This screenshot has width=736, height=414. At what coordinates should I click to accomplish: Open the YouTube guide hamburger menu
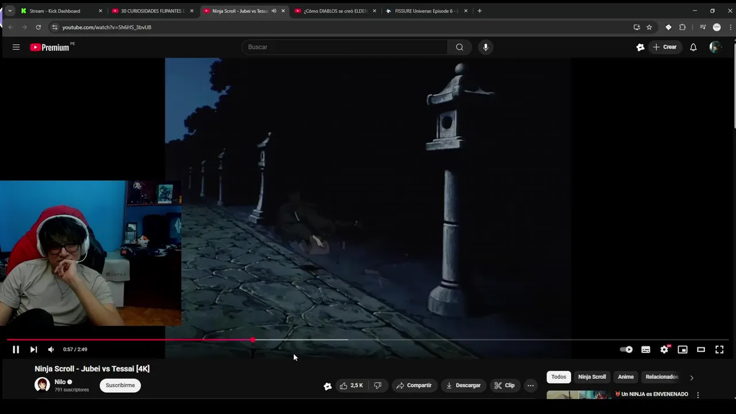click(x=16, y=47)
